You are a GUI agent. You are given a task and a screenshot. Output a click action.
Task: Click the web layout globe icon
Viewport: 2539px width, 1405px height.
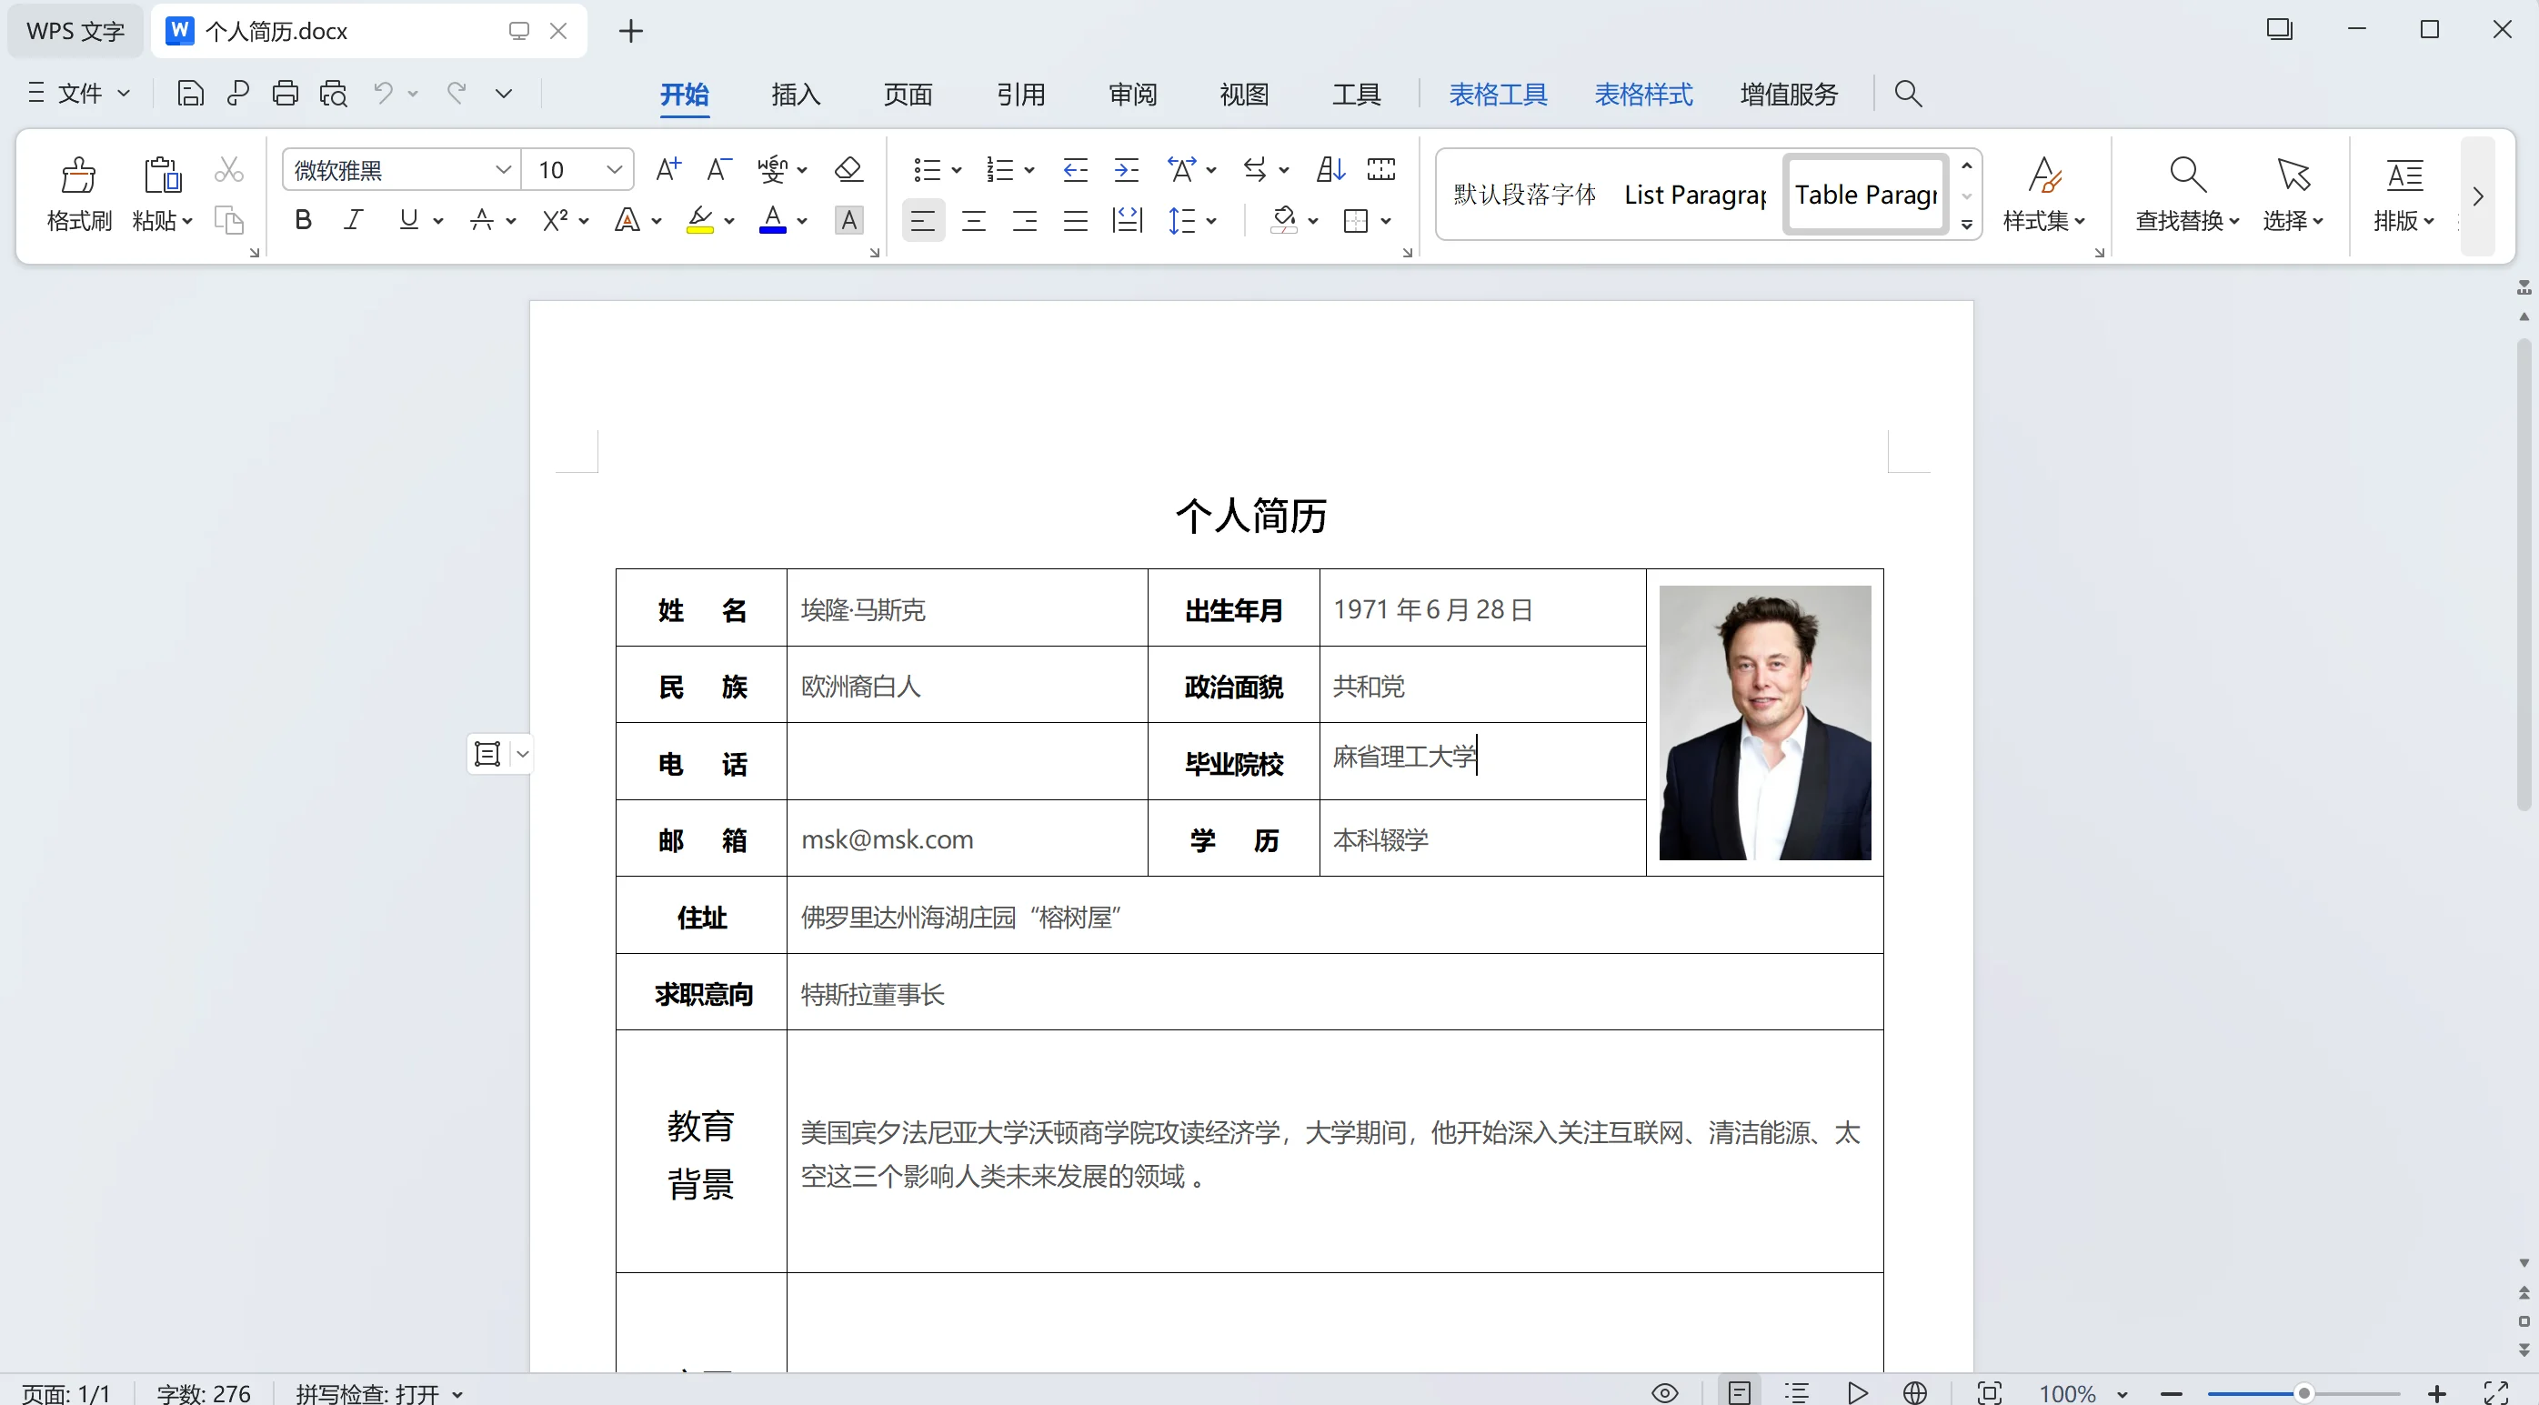pyautogui.click(x=1915, y=1393)
